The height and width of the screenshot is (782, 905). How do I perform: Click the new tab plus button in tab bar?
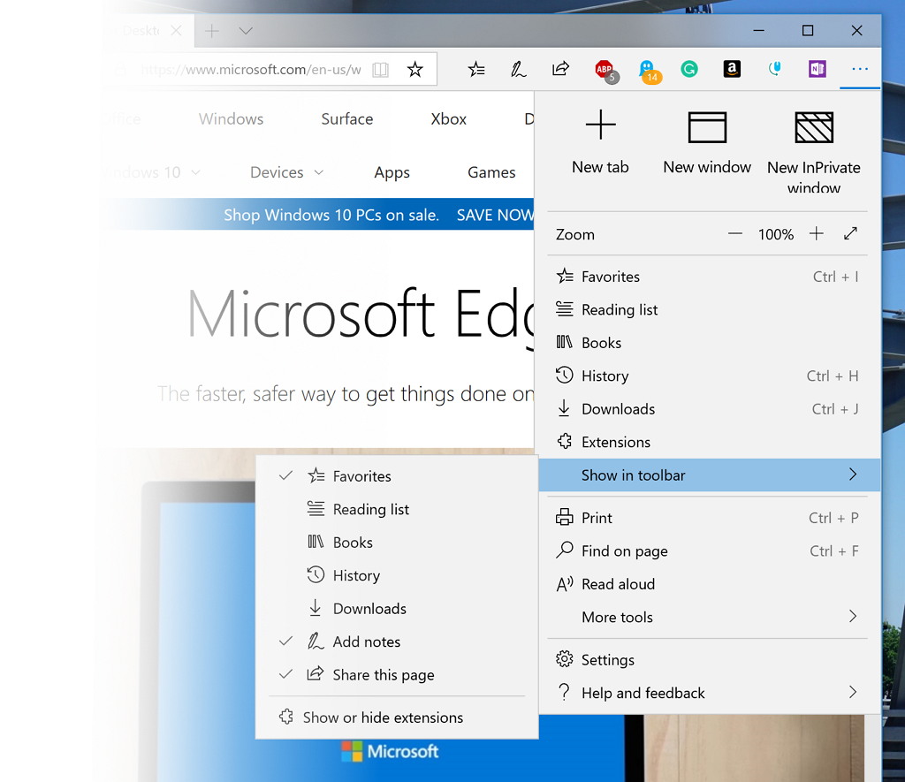[x=212, y=31]
